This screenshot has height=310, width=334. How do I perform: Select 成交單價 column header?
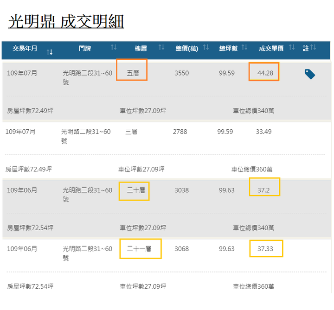271,48
